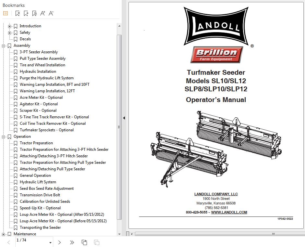Expand the Maintenance bookmark
Viewport: 305px width, 247px height.
pyautogui.click(x=3, y=234)
